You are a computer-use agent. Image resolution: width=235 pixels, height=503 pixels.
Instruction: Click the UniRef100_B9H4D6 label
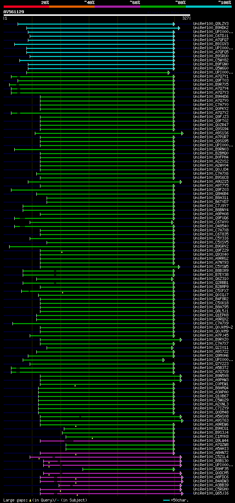(211, 97)
